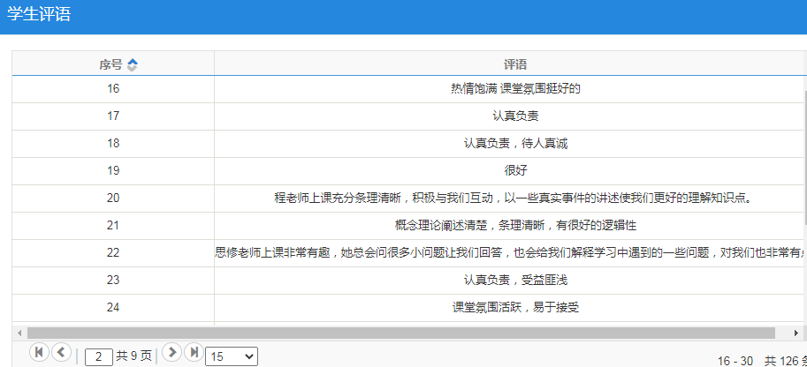
Task: Click the 评语 column header
Action: [x=514, y=64]
